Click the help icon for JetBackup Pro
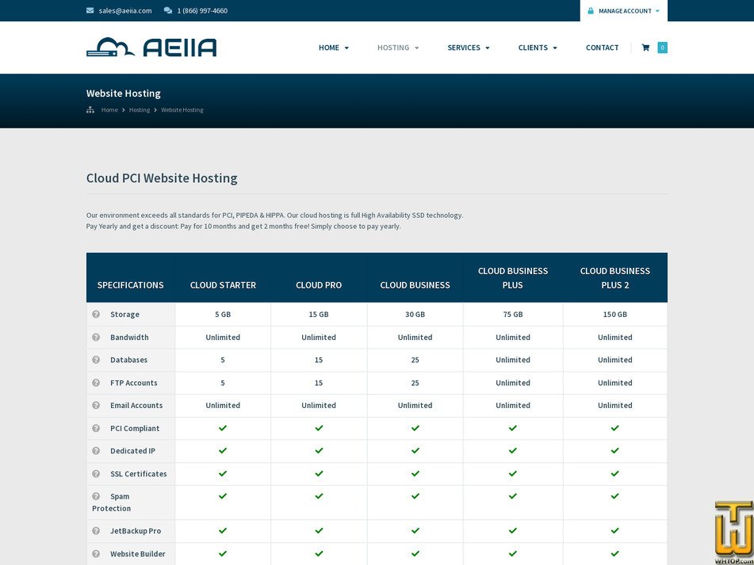The width and height of the screenshot is (754, 565). click(96, 531)
